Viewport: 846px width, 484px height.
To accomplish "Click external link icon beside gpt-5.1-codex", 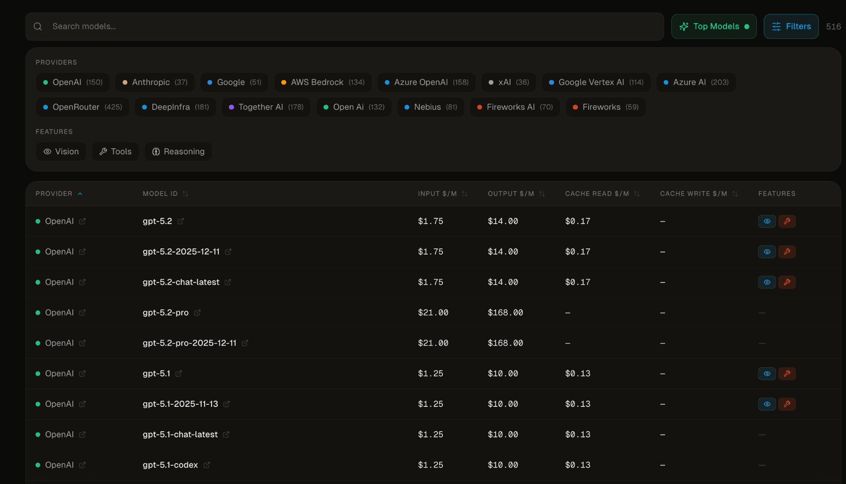I will pyautogui.click(x=207, y=465).
